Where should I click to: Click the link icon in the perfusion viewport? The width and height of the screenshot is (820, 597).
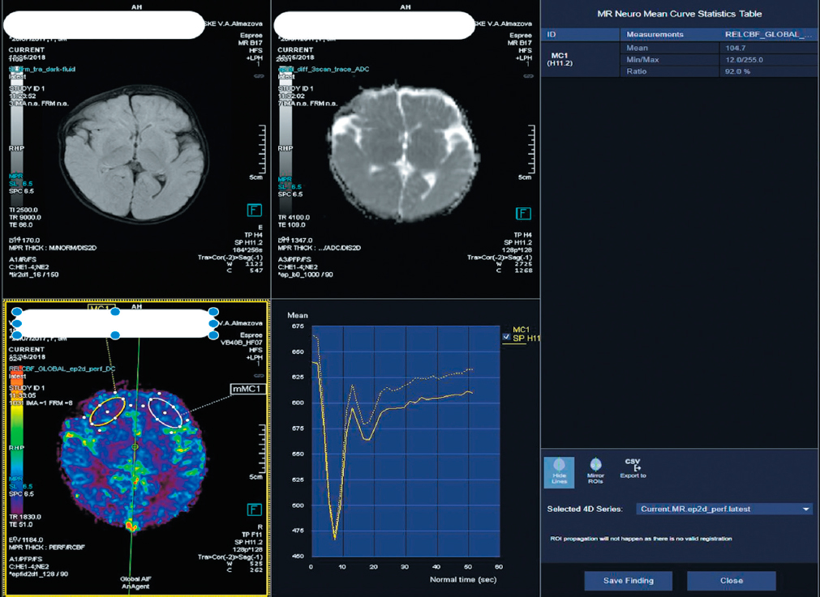259,374
